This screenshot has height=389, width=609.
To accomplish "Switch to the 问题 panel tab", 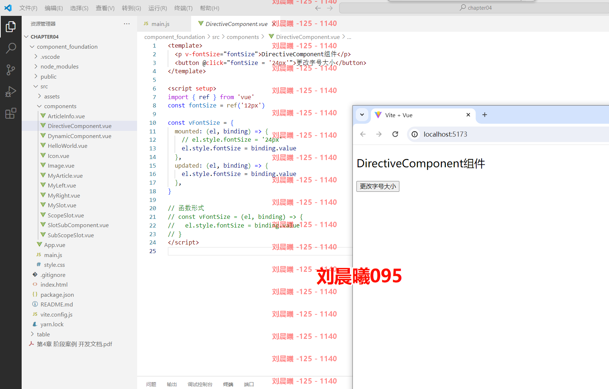I will (x=151, y=384).
